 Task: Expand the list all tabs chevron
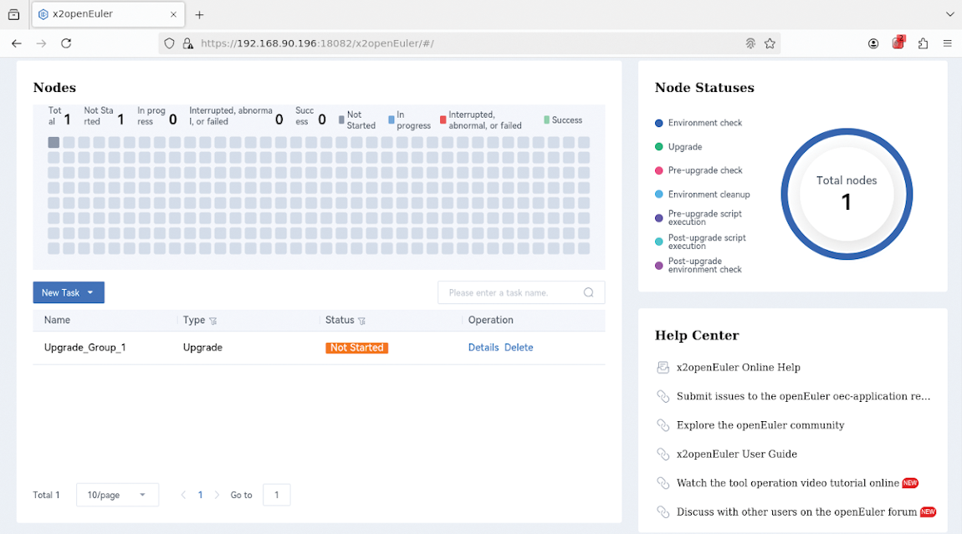coord(949,14)
